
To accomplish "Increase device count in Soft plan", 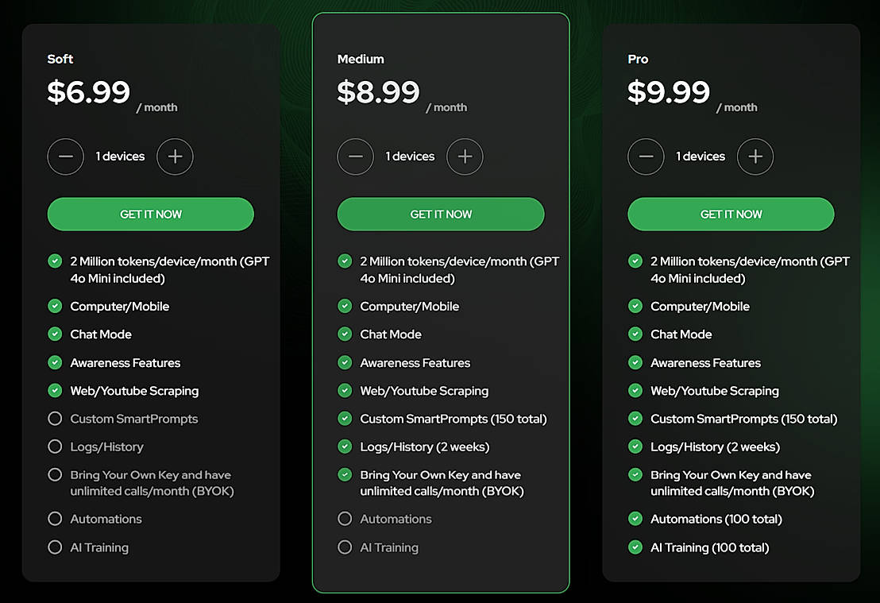I will [175, 157].
